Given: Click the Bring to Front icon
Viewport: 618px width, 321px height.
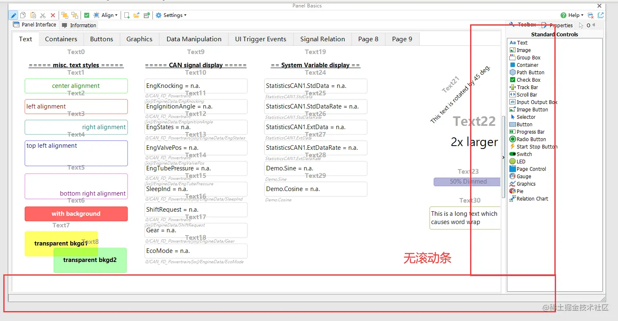Looking at the screenshot, I should [x=65, y=15].
